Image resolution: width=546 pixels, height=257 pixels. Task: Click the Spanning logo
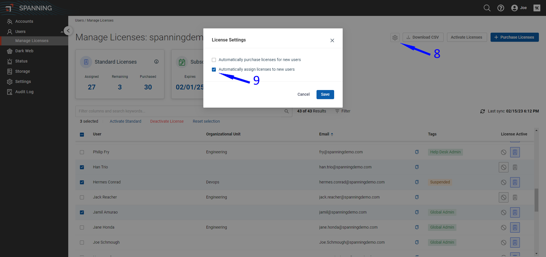(x=28, y=8)
